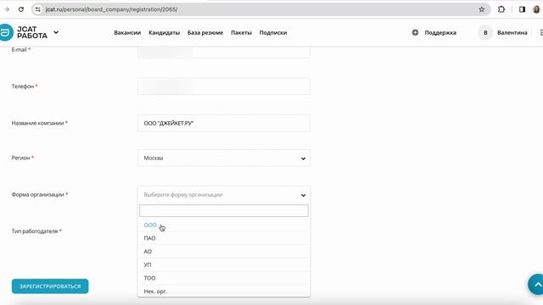Expand the chevron next to JCAT Работа
This screenshot has width=543, height=305.
tap(56, 32)
